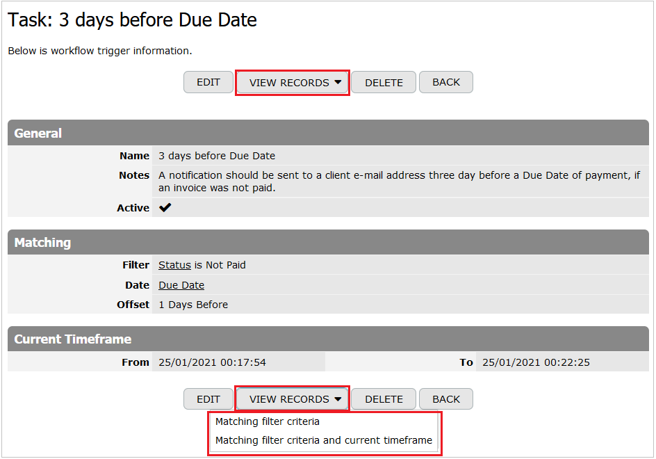Click DELETE button above the General section
The image size is (656, 459).
coord(384,83)
